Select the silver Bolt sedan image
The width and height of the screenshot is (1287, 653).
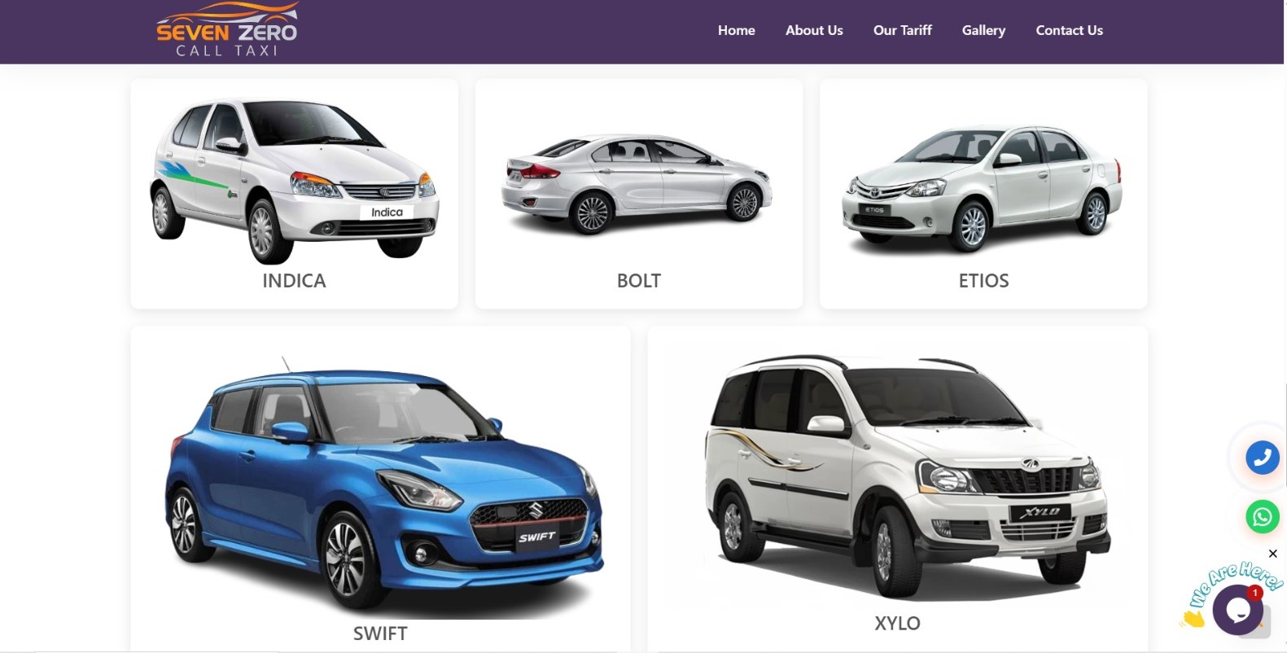pos(638,186)
